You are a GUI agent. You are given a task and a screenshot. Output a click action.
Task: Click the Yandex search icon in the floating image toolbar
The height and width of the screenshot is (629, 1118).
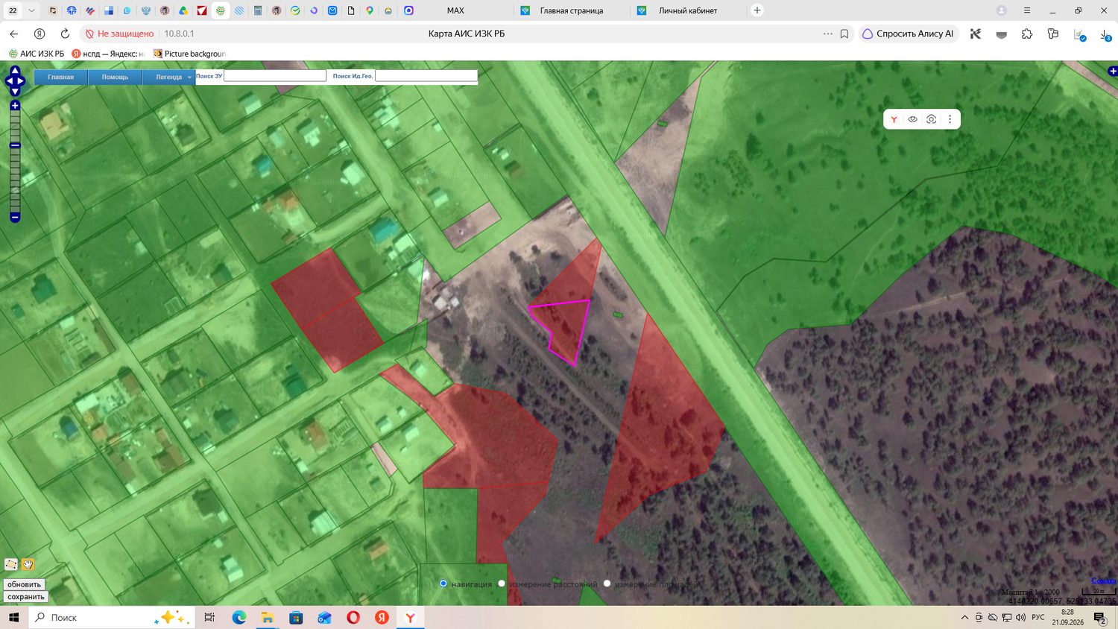click(x=894, y=119)
